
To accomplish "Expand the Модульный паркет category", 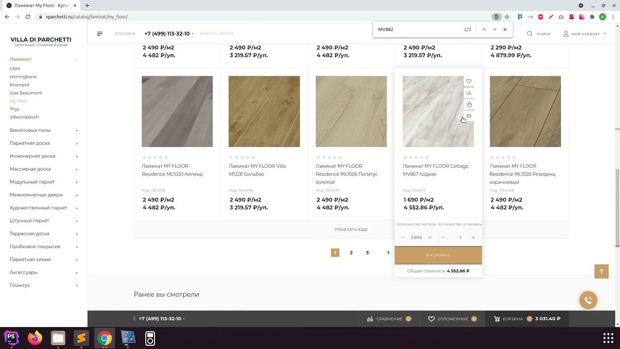I will click(x=77, y=182).
